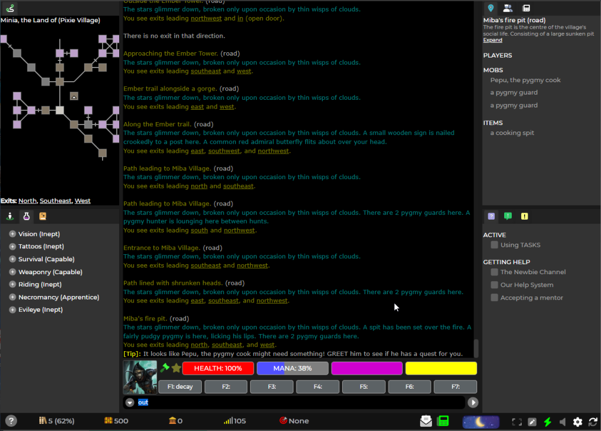Open the character figure tab
Image resolution: width=601 pixels, height=431 pixels.
(x=9, y=216)
